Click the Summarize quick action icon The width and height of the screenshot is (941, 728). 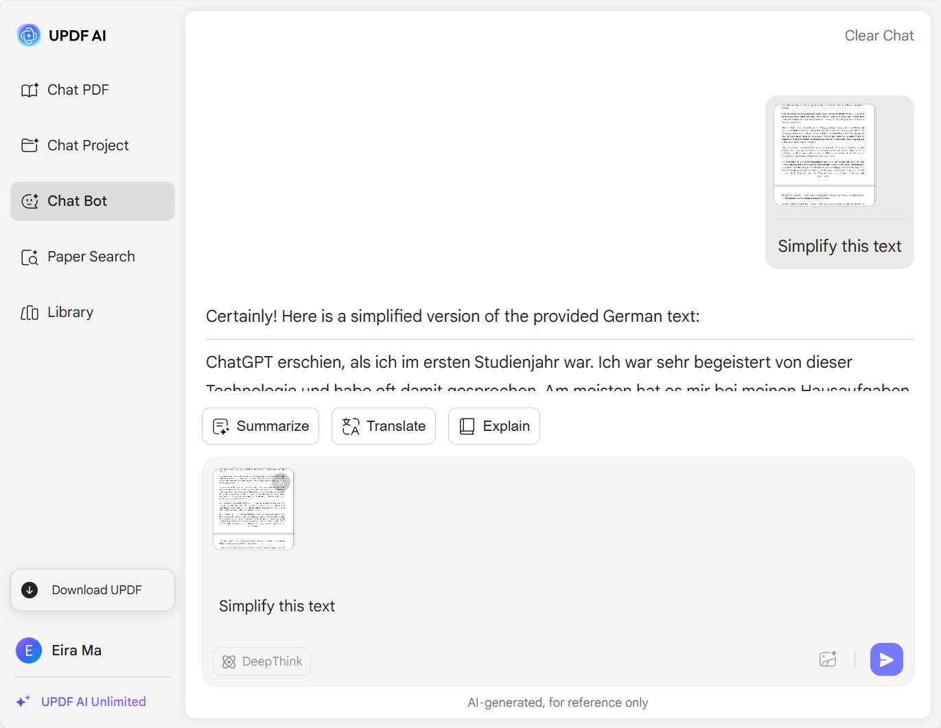coord(220,426)
